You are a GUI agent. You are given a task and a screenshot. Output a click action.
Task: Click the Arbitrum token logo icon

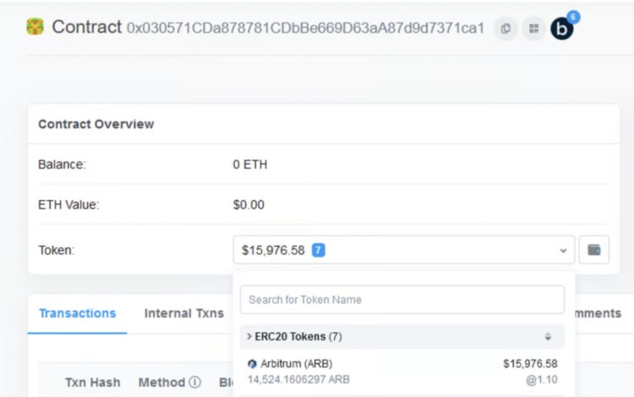coord(252,363)
